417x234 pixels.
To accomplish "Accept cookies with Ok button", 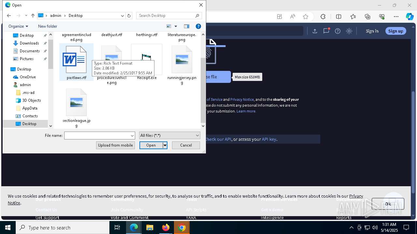I will (x=388, y=204).
